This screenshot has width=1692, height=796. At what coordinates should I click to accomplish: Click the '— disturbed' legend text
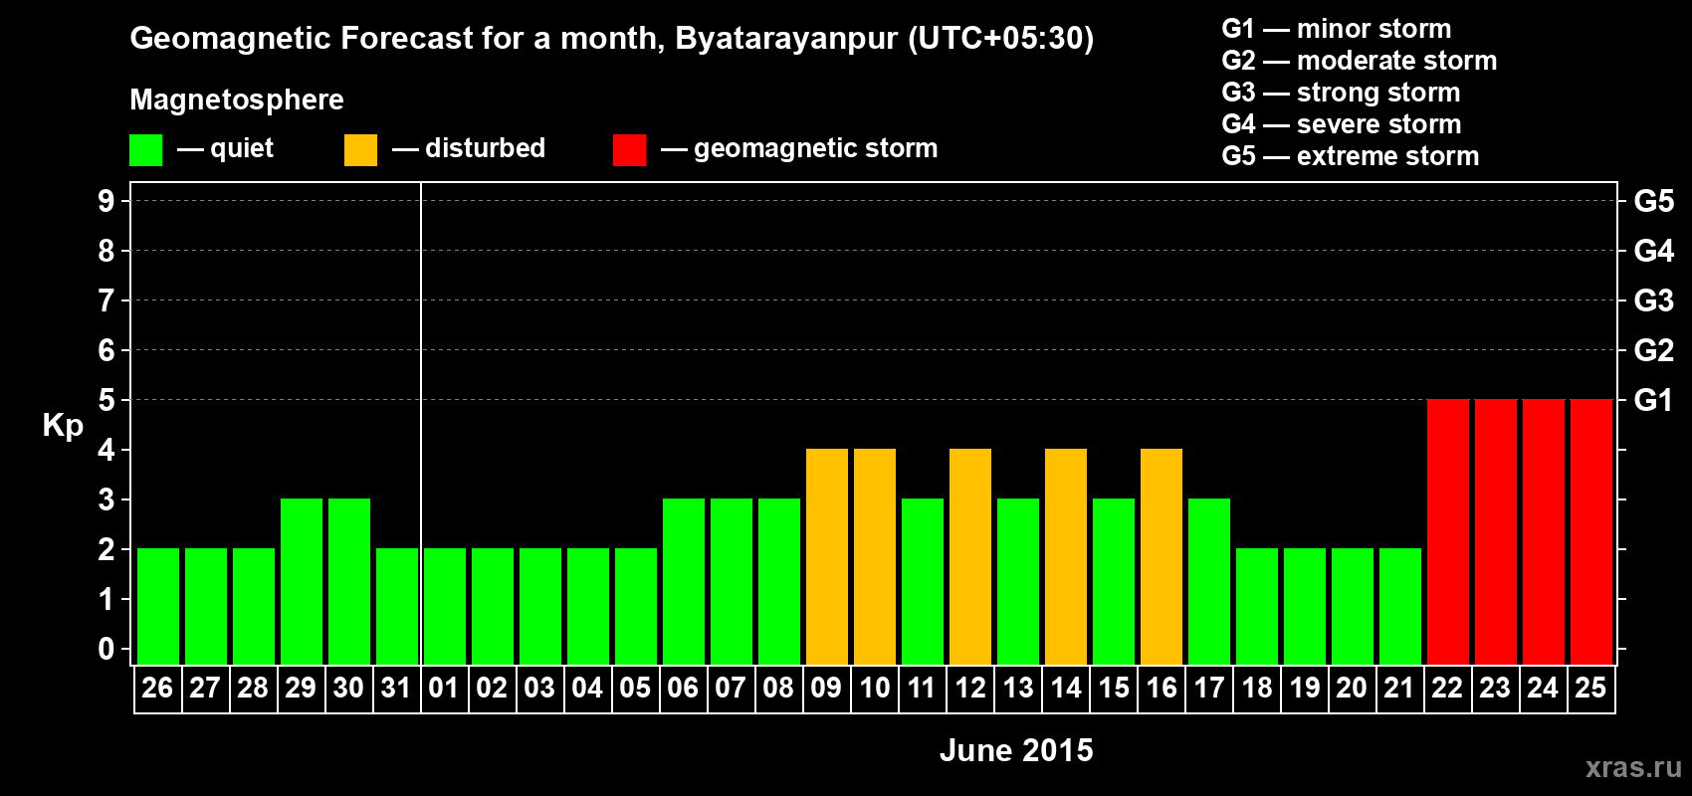pos(469,148)
